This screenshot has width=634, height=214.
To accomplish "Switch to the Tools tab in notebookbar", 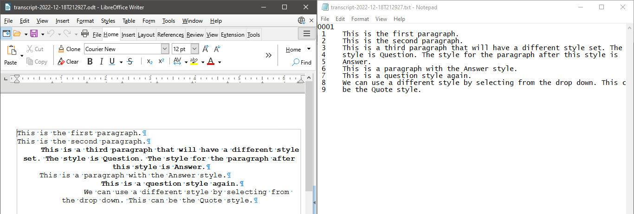I will (x=253, y=35).
